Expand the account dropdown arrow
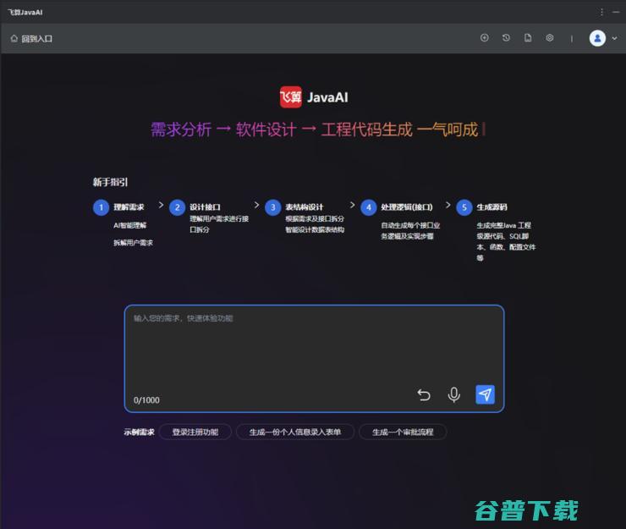Viewport: 626px width, 529px height. 614,38
